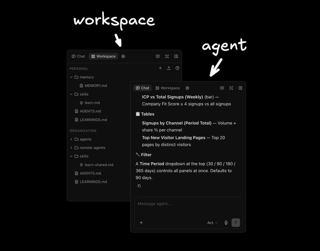The image size is (320, 251).
Task: Click bold 'Time Period' text in chat
Action: point(152,164)
